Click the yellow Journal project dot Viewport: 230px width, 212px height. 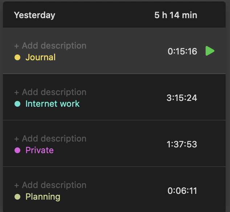17,57
